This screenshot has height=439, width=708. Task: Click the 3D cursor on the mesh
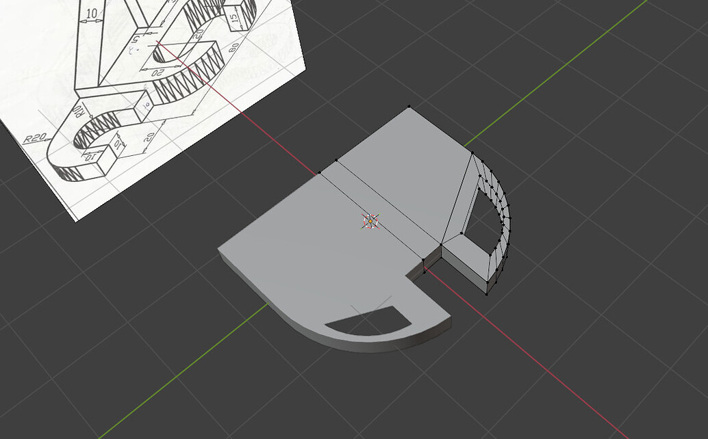370,222
